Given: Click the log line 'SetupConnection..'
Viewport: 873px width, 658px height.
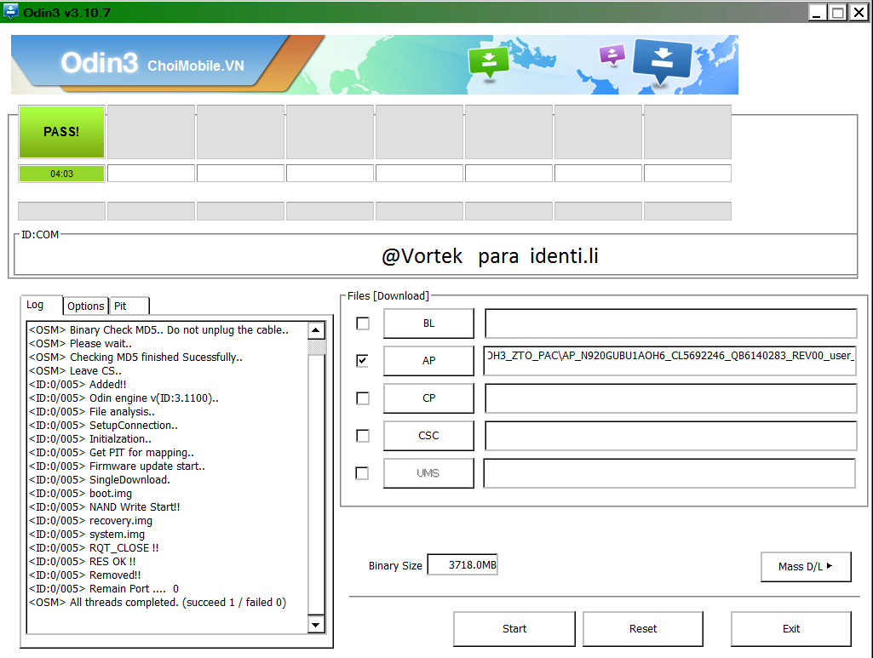Looking at the screenshot, I should click(x=104, y=425).
